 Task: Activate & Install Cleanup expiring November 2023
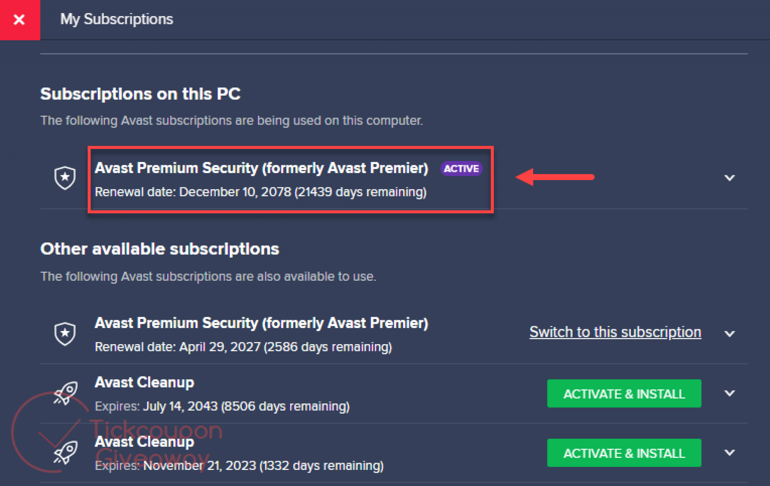click(624, 453)
